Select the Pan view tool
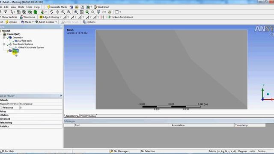Image resolution: width=274 pixels, height=154 pixels. [57, 12]
